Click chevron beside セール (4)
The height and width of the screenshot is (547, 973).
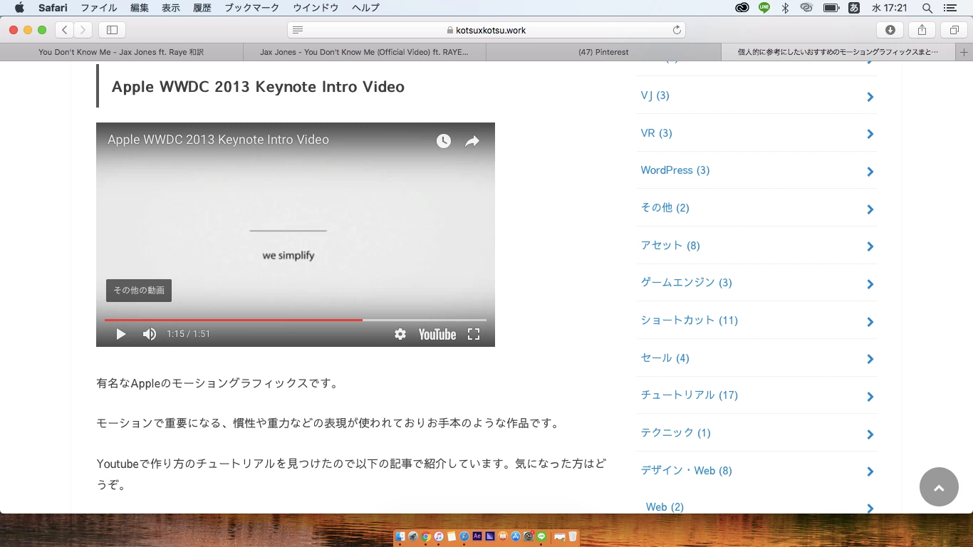870,360
